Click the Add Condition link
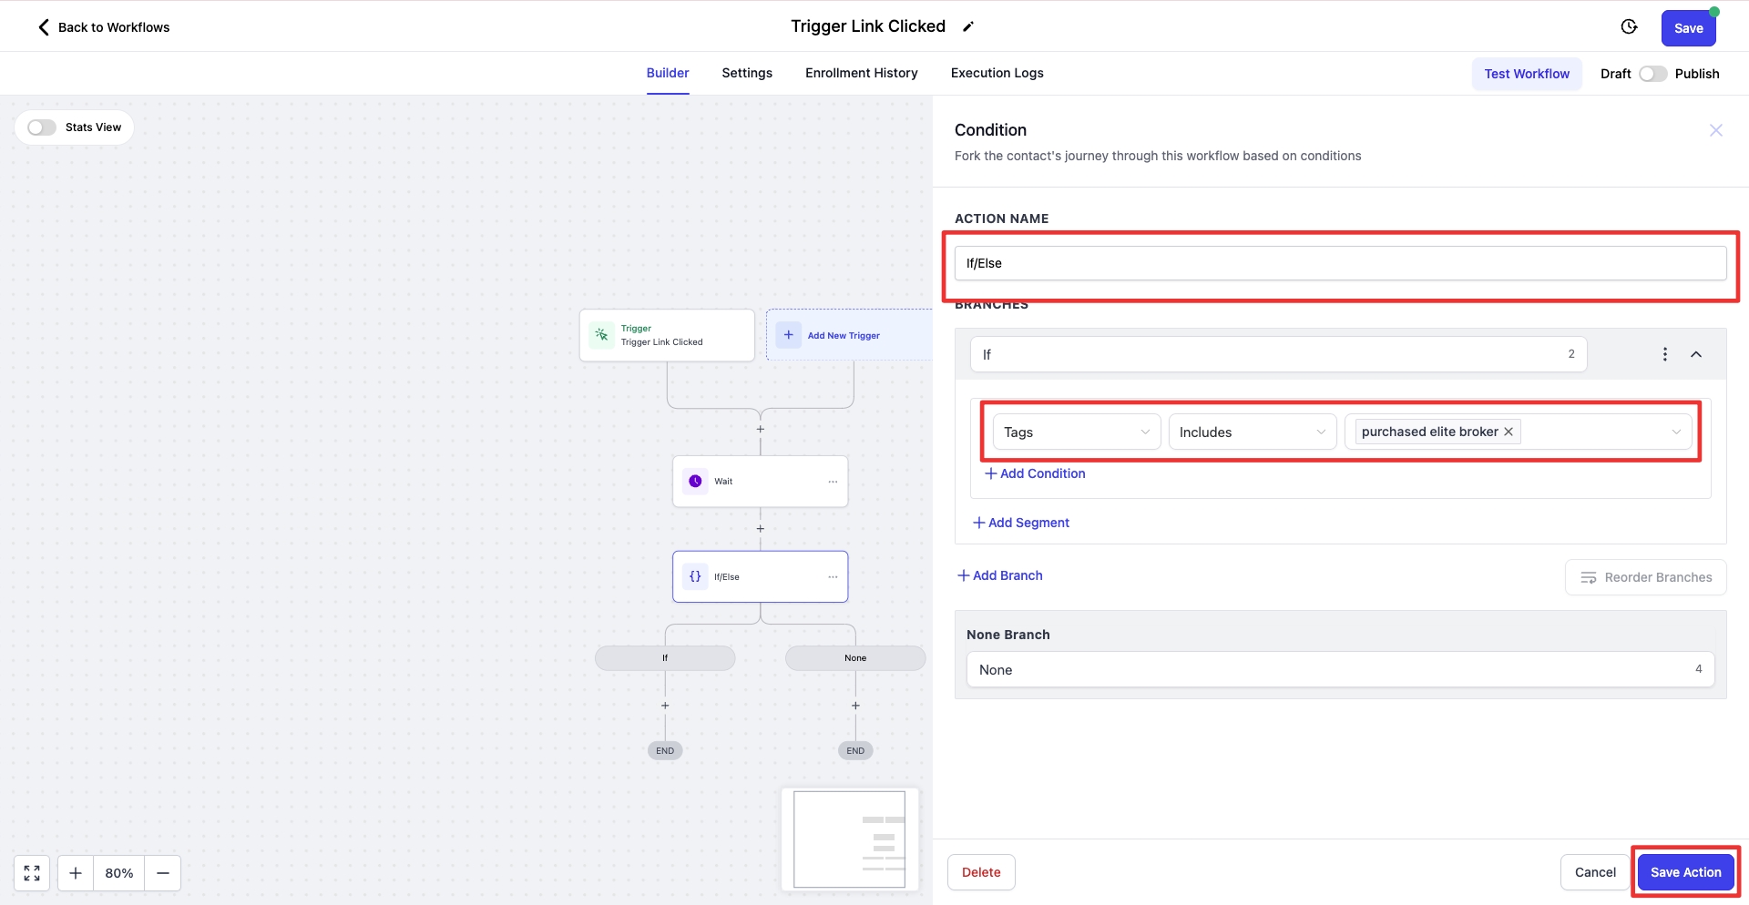 [x=1035, y=473]
